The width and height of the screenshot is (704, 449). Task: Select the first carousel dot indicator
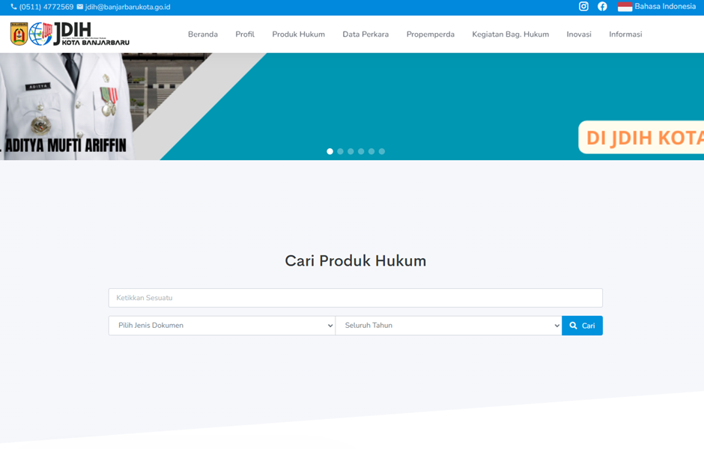(330, 151)
